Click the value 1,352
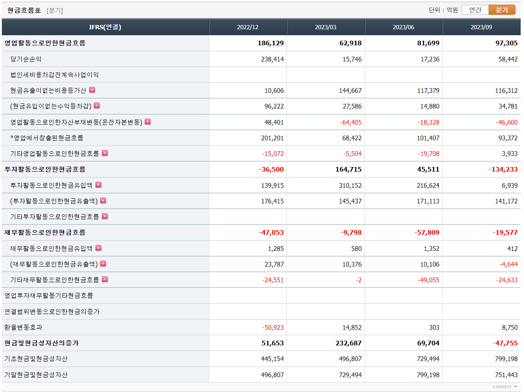This screenshot has height=392, width=524. [x=432, y=248]
